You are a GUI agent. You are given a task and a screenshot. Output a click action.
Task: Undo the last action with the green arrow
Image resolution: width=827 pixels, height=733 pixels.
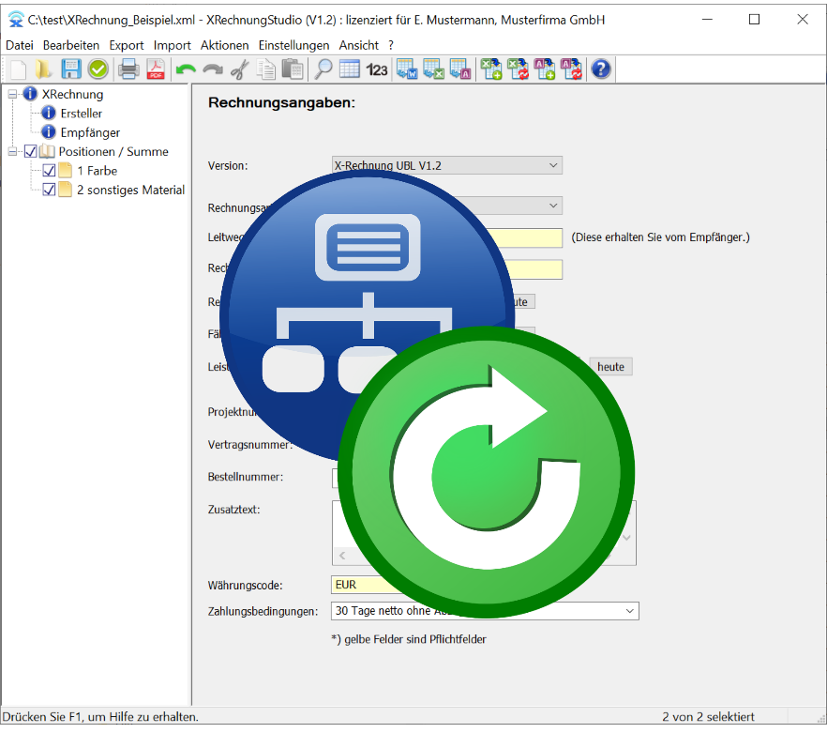(x=186, y=69)
